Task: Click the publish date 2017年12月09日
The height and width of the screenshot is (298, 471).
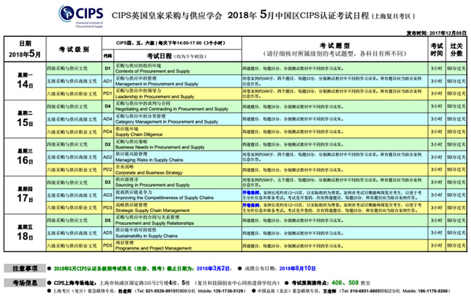Action: click(448, 33)
